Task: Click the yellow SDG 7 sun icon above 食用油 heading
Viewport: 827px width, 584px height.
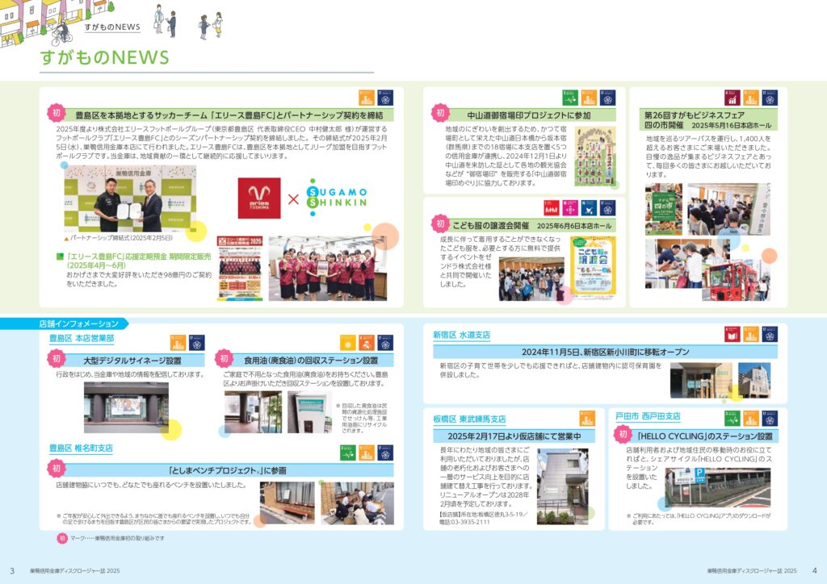Action: 347,343
